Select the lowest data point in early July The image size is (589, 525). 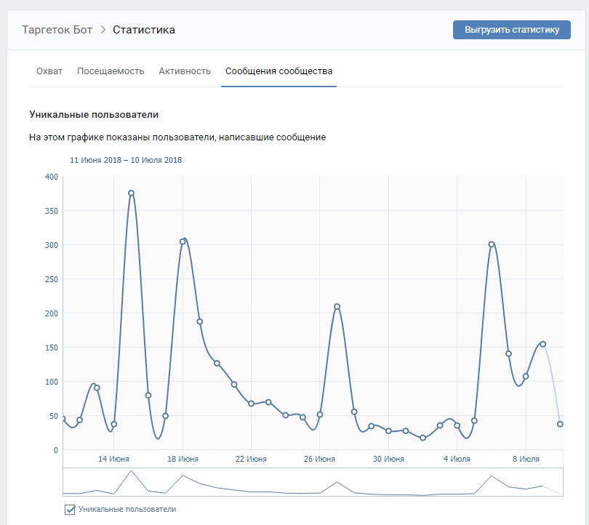coord(423,438)
